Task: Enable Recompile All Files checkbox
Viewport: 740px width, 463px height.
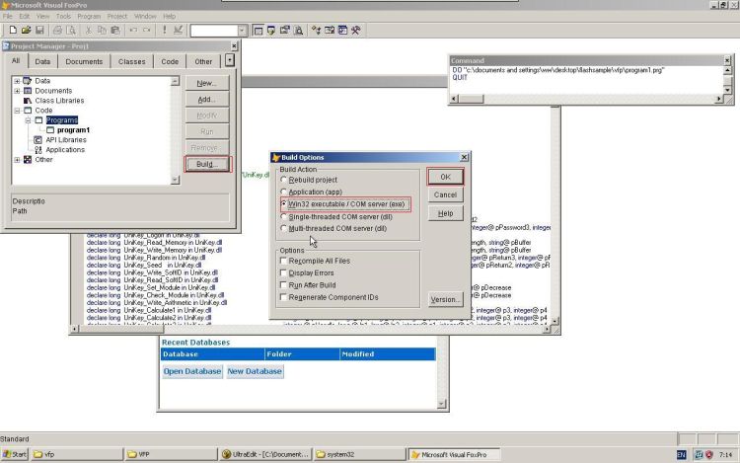Action: [x=283, y=261]
